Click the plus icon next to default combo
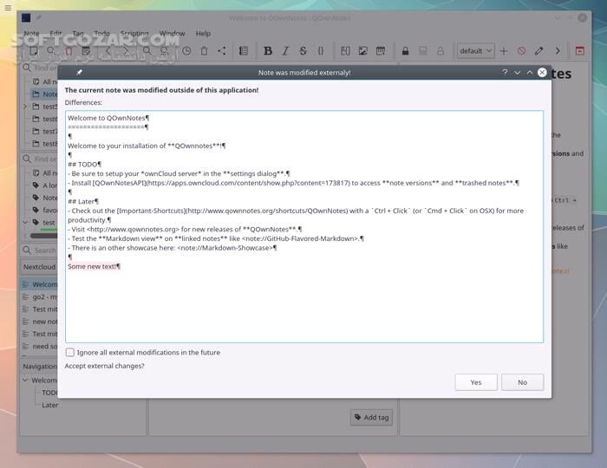The width and height of the screenshot is (607, 468). (x=504, y=51)
